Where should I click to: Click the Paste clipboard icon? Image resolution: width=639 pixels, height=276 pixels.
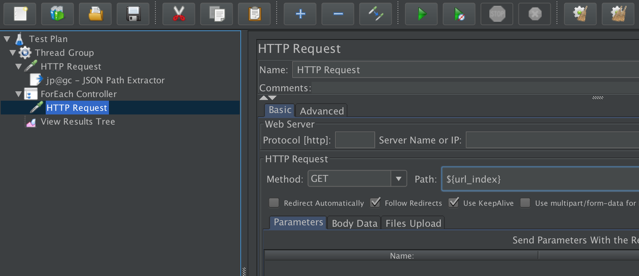click(254, 14)
